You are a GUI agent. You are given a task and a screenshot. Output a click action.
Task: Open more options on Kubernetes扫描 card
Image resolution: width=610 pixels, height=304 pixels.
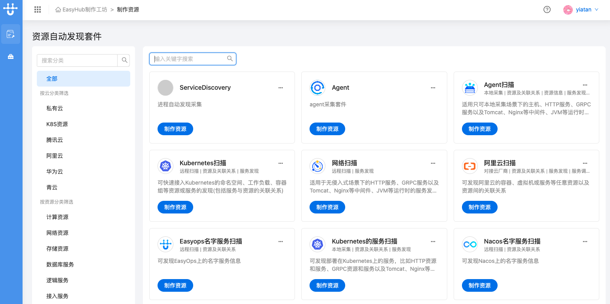pyautogui.click(x=281, y=163)
